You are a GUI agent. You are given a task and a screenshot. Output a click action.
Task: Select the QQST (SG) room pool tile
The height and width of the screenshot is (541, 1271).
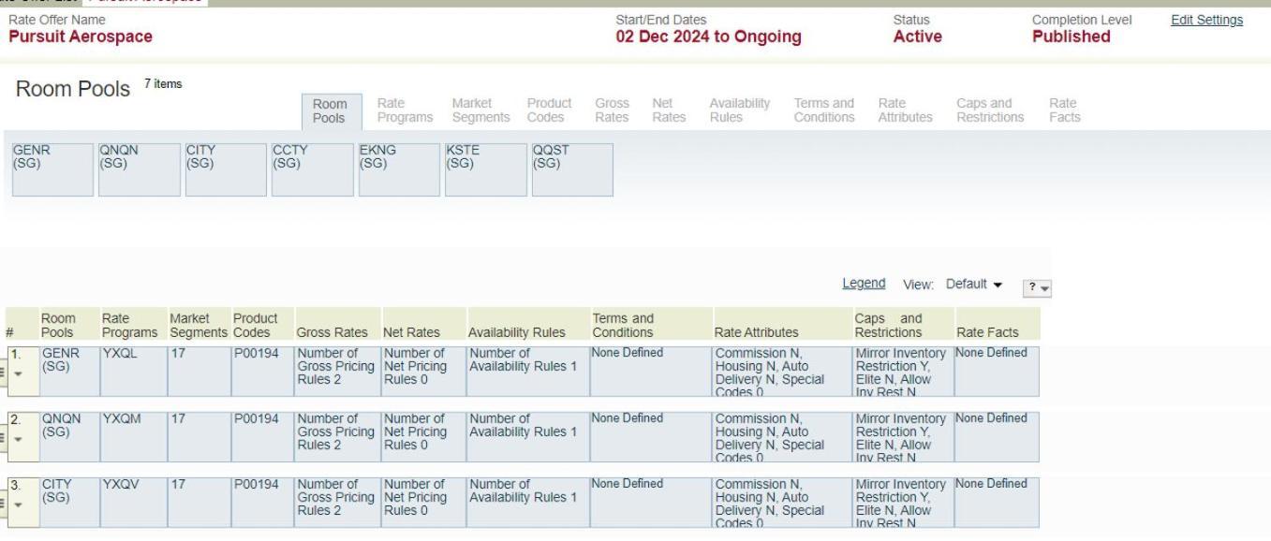click(x=572, y=169)
